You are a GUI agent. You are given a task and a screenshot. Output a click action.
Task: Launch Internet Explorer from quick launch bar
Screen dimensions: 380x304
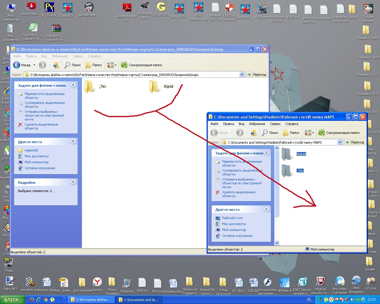coord(39,300)
